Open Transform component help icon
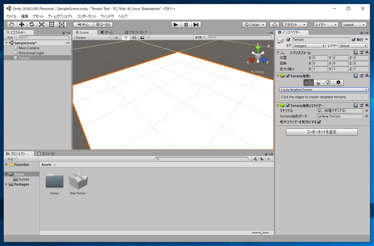Image resolution: width=374 pixels, height=246 pixels. pyautogui.click(x=356, y=52)
